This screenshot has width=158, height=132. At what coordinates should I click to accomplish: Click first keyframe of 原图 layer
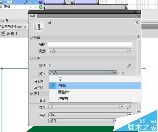click(x=45, y=8)
